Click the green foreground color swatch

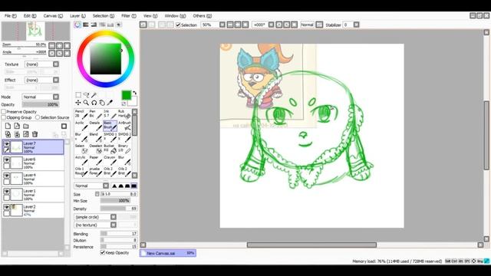pyautogui.click(x=127, y=95)
